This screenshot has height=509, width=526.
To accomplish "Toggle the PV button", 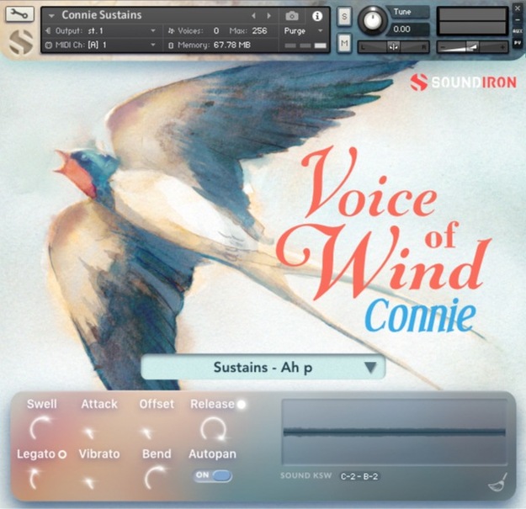I will pyautogui.click(x=518, y=43).
